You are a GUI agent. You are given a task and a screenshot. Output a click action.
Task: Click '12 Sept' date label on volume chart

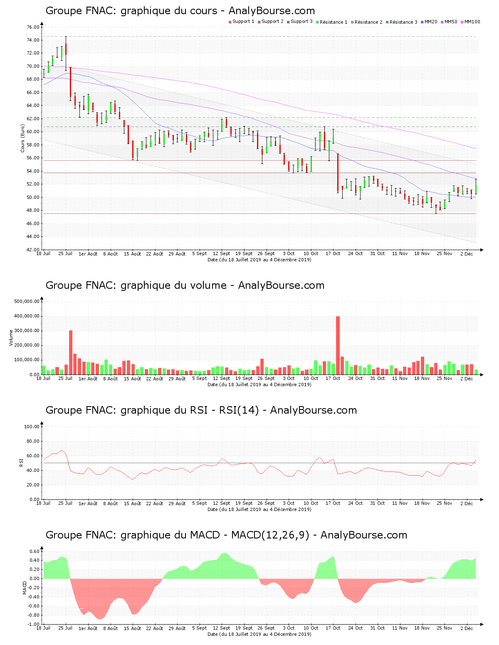pos(222,378)
